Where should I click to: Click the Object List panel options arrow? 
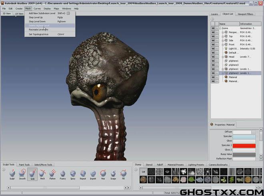point(212,19)
